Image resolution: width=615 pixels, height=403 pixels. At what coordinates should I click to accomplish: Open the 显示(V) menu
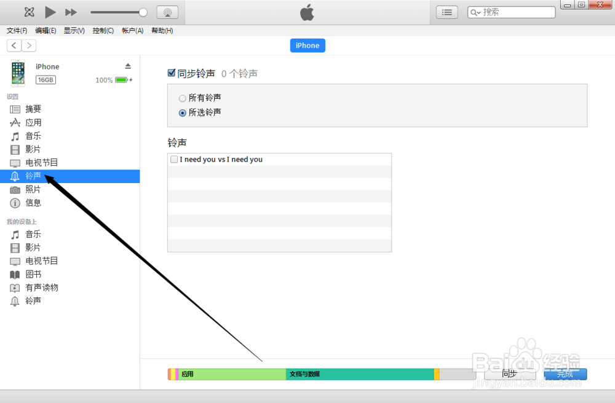pyautogui.click(x=74, y=31)
